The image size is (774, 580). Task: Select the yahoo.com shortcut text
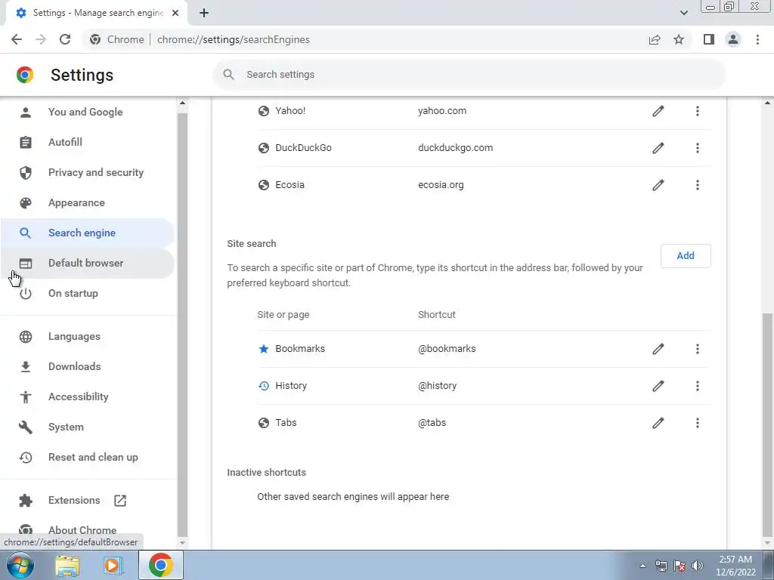(441, 111)
